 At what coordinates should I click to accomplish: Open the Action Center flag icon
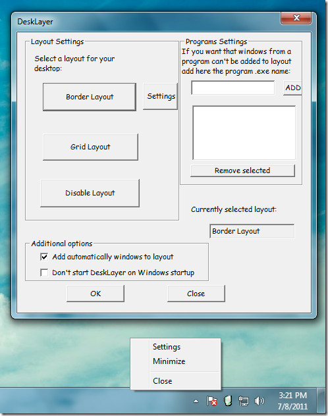click(212, 401)
